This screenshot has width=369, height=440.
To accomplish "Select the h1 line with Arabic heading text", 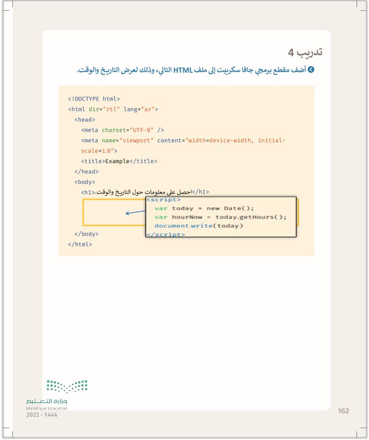I will click(x=145, y=192).
